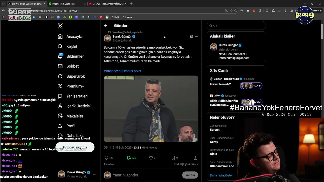Viewport: 324px width, 182px height.
Task: Open Premium+ from the sidebar
Action: [71, 86]
